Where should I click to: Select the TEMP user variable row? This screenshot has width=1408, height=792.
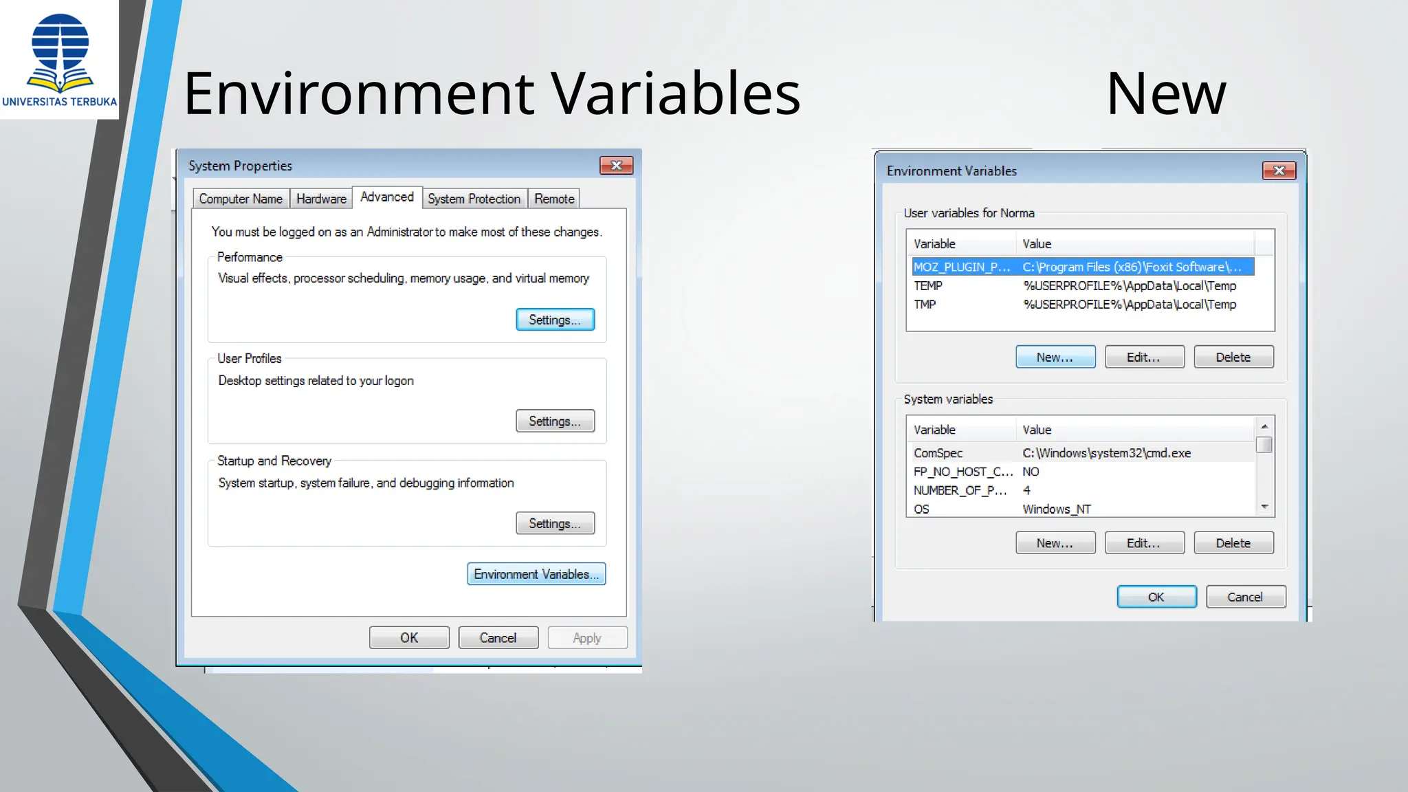(x=1083, y=285)
